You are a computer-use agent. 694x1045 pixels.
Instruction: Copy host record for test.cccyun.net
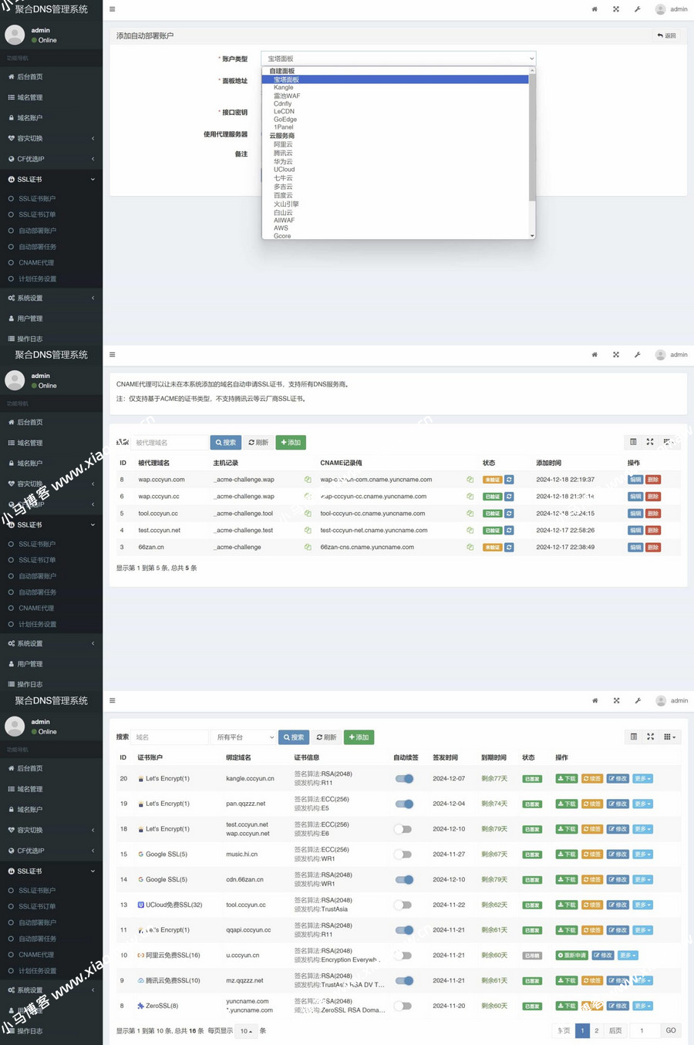tap(308, 531)
